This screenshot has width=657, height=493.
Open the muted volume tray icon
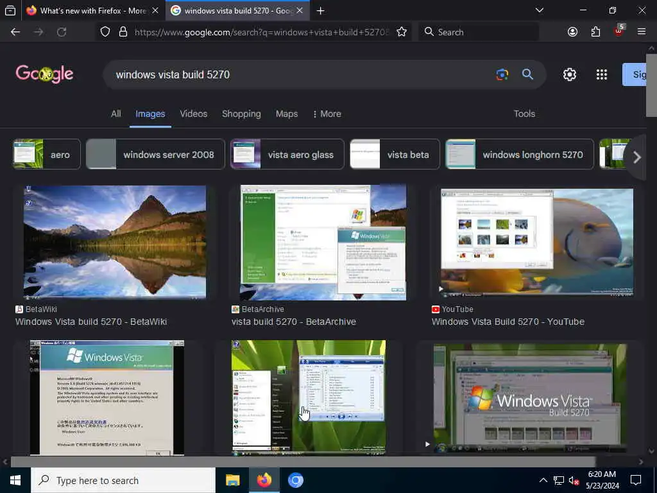(574, 480)
